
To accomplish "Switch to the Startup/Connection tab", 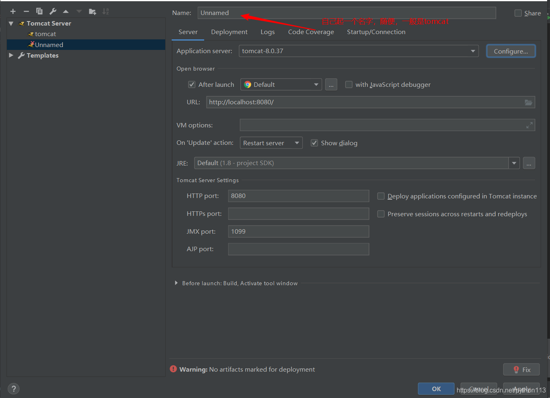I will click(376, 32).
